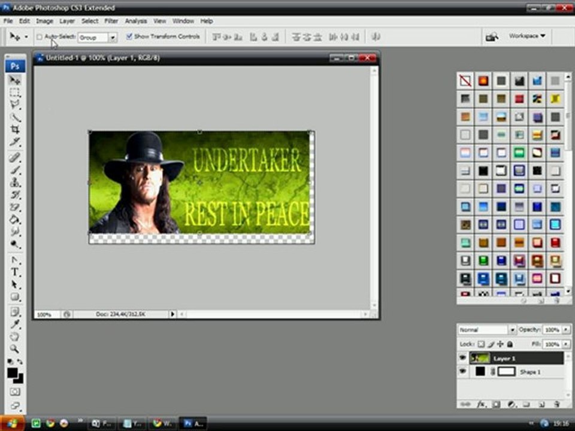575x431 pixels.
Task: Toggle Lock all padlock icon
Action: click(510, 344)
